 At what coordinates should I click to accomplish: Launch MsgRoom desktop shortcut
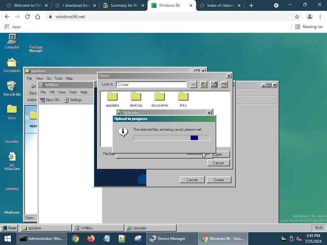tap(12, 212)
